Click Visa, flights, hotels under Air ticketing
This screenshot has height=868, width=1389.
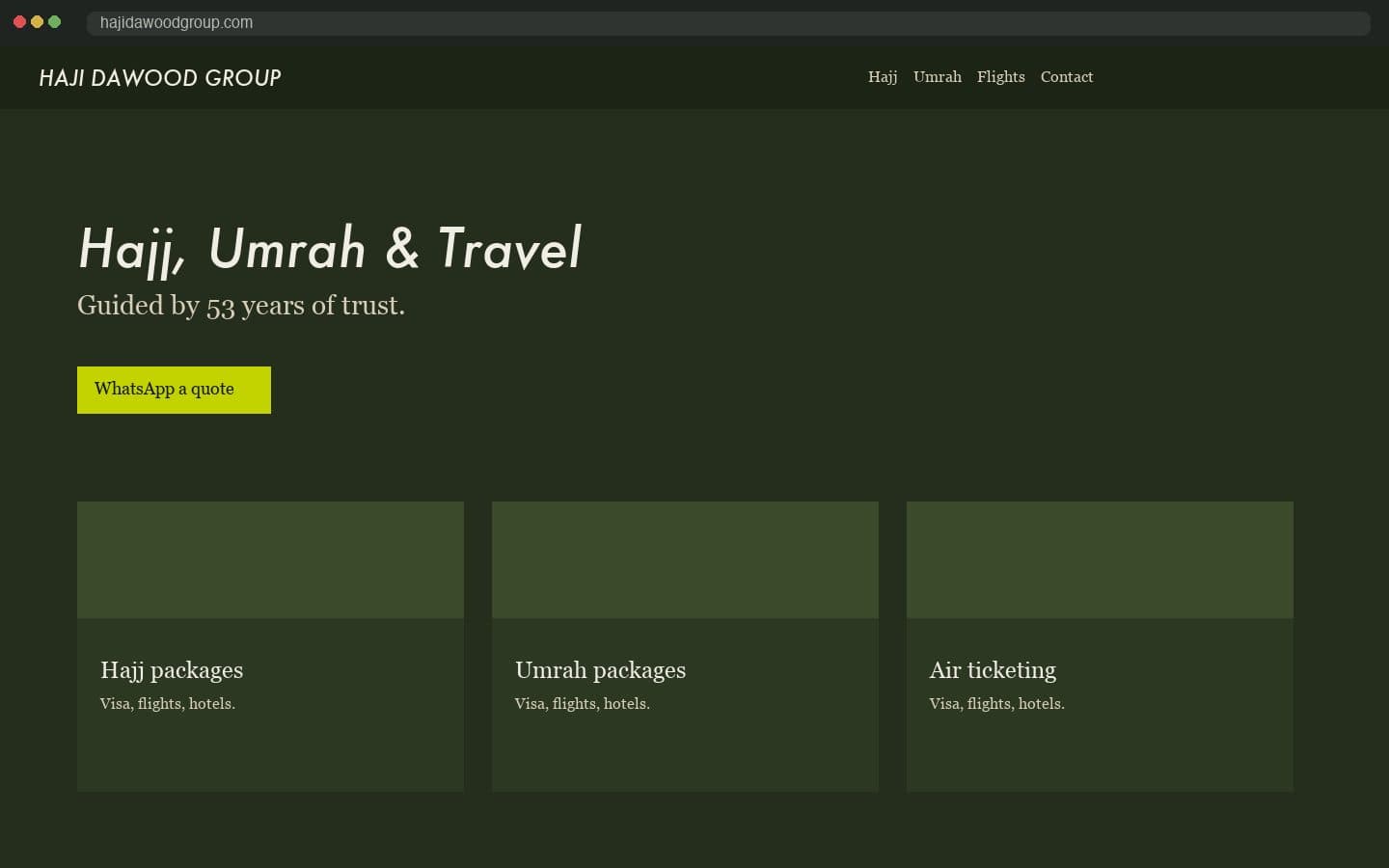(997, 704)
